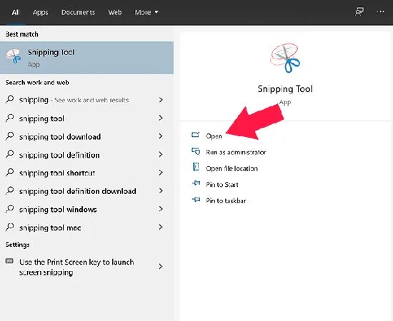Click the Run as administrator shield icon
The image size is (393, 321).
click(196, 151)
